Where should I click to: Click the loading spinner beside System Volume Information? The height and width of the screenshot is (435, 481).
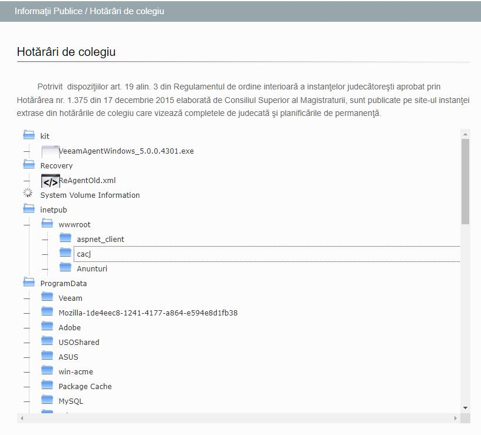coord(28,193)
